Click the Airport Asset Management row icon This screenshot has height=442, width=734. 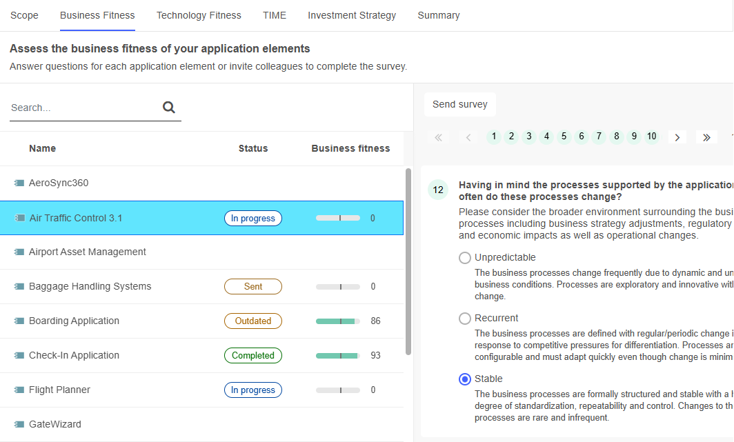click(19, 252)
